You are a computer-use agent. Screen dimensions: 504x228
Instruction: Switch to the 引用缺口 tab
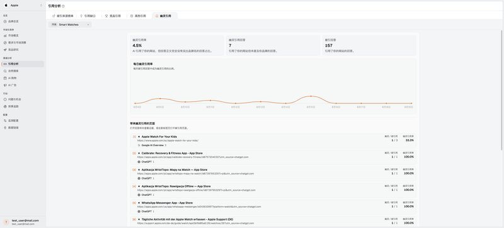pos(88,16)
